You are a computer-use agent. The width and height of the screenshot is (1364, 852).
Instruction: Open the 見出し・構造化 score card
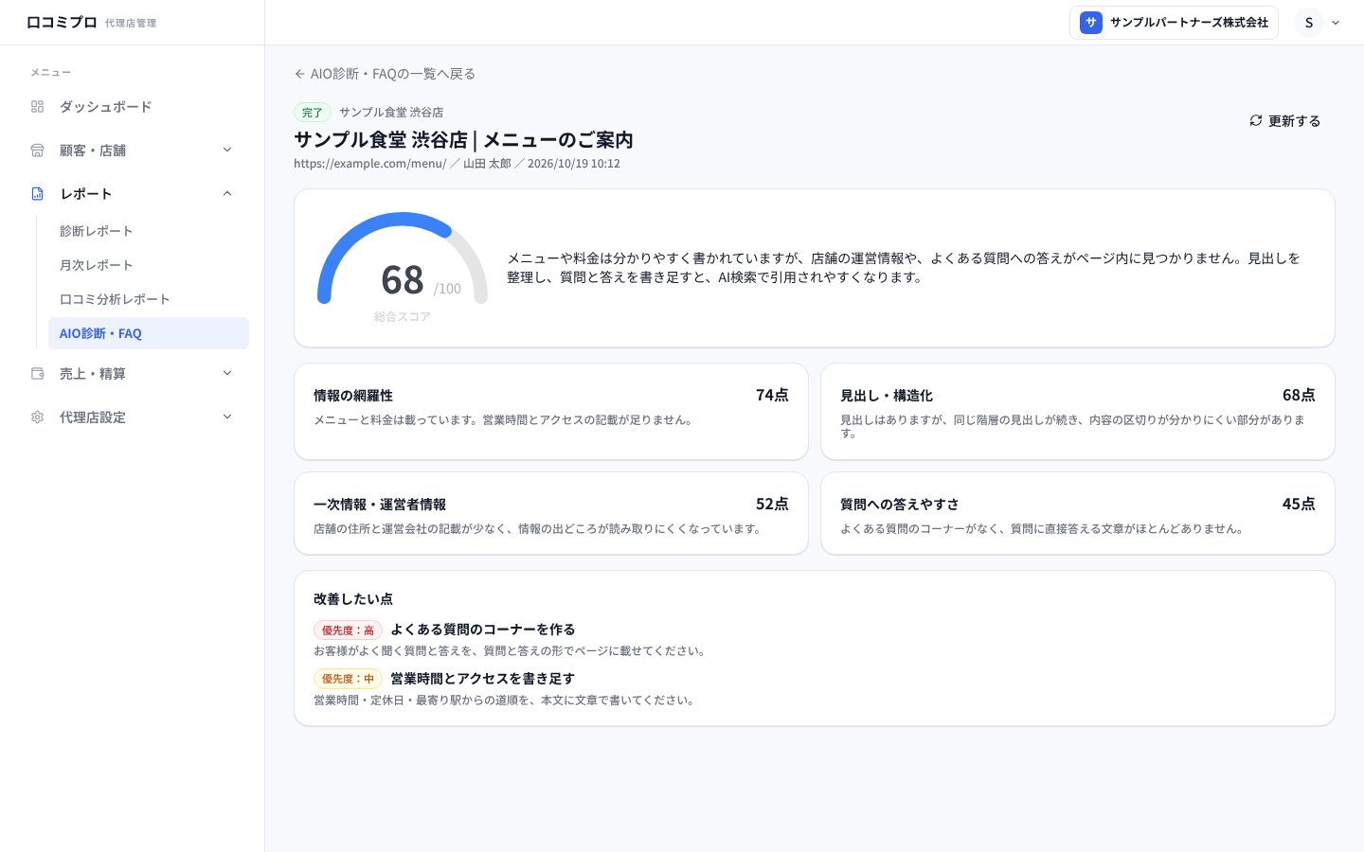coord(1078,412)
